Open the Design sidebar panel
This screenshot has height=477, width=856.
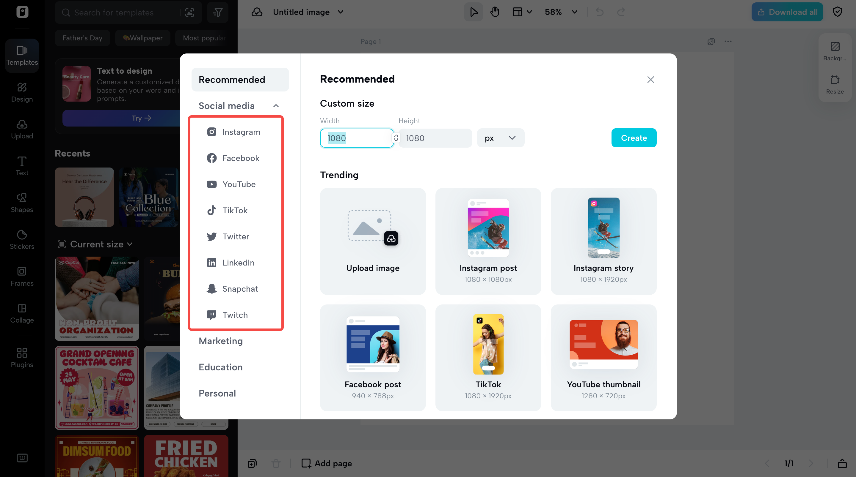click(22, 92)
